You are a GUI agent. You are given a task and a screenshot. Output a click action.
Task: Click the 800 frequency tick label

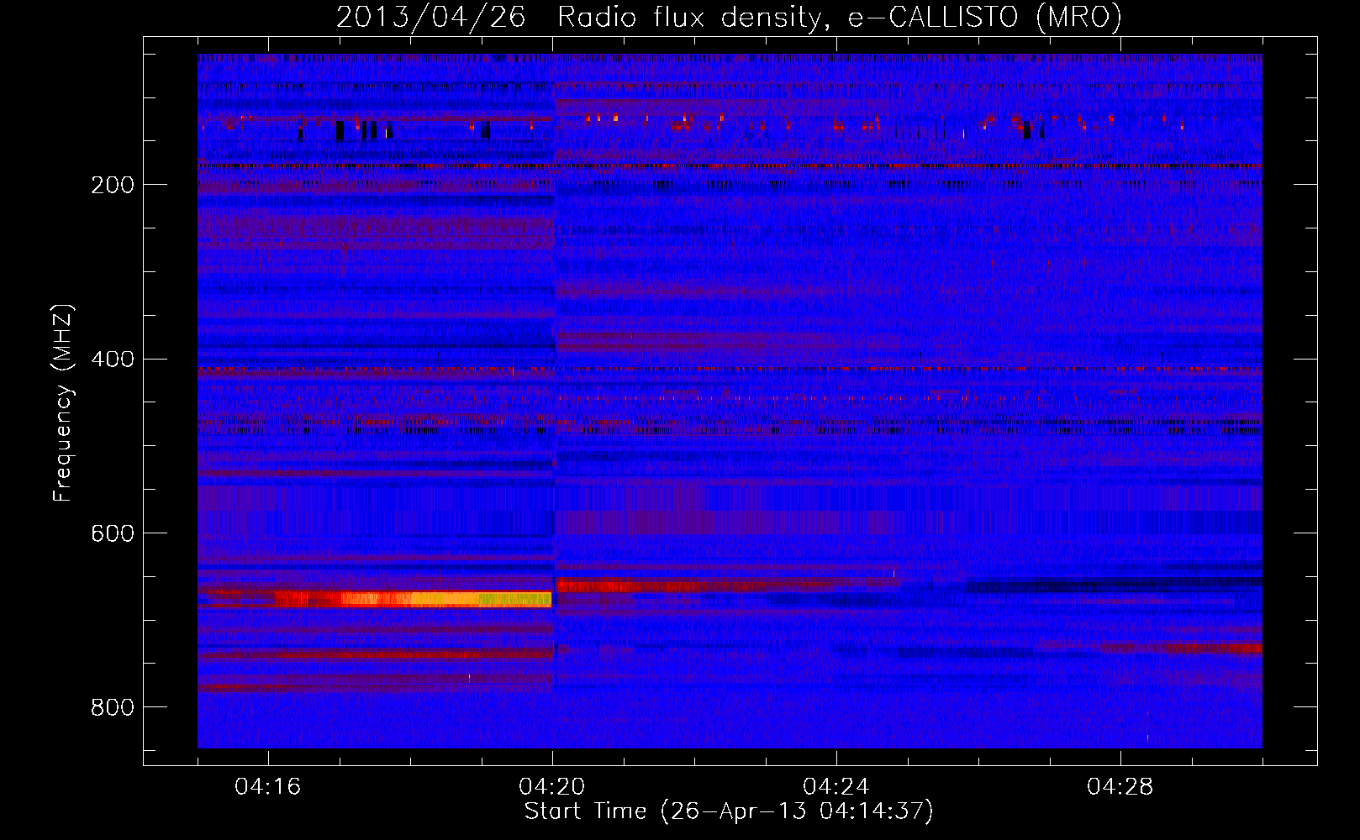(x=113, y=707)
